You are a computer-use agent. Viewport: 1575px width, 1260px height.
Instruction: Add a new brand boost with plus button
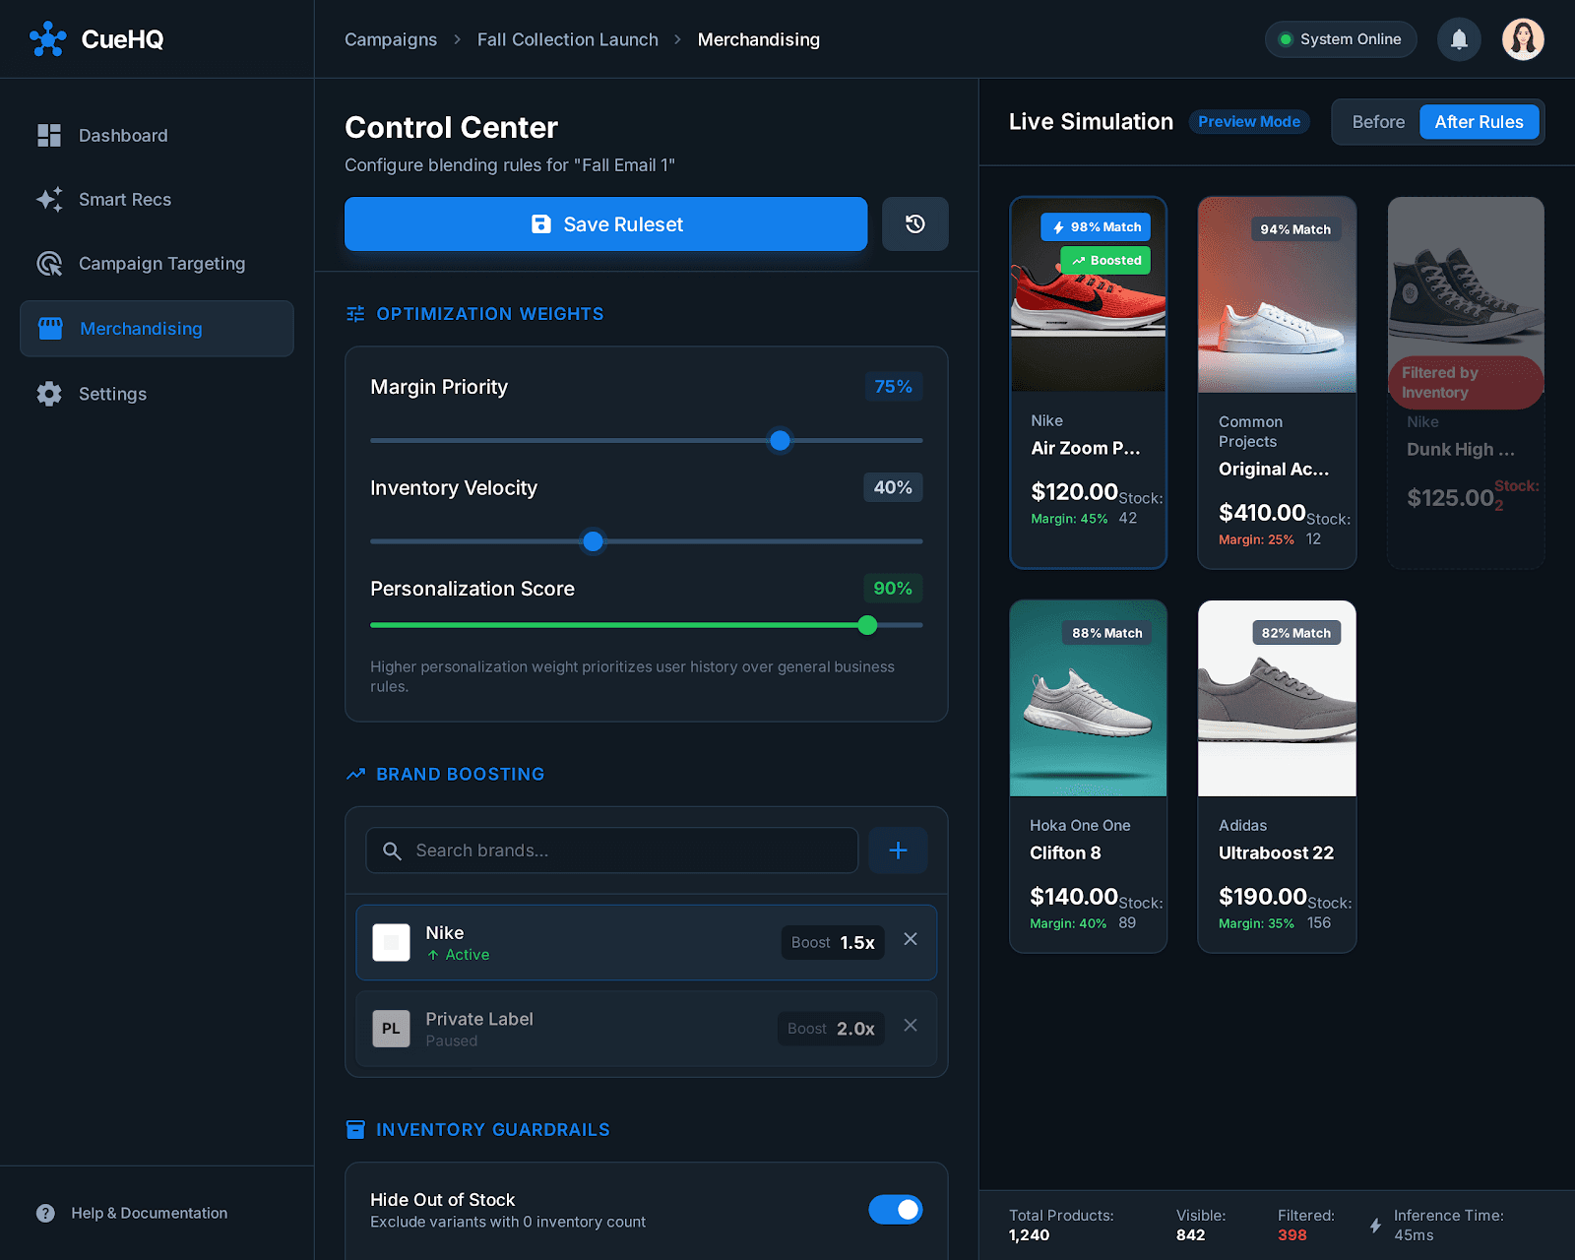pyautogui.click(x=897, y=850)
